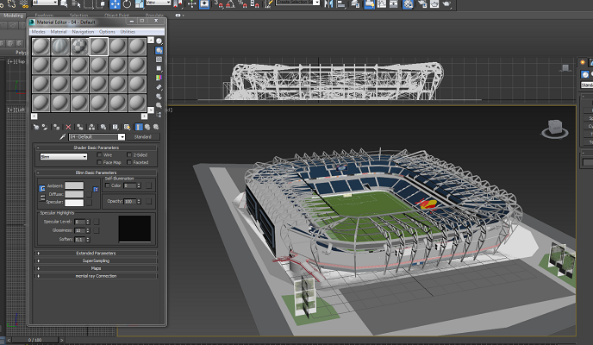This screenshot has width=593, height=345.
Task: Click Diffuse map slot button
Action: point(89,194)
